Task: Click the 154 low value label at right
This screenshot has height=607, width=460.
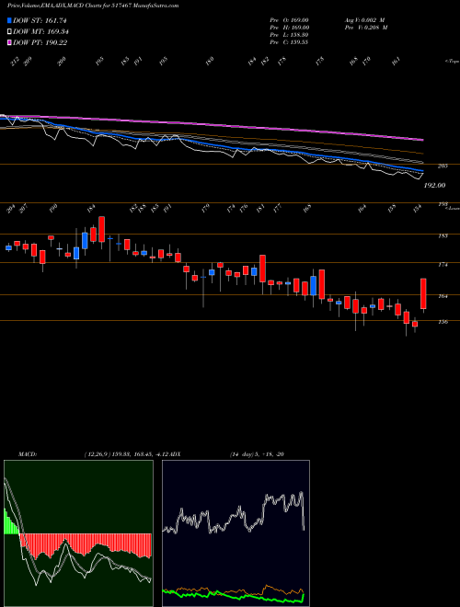Action: (417, 209)
